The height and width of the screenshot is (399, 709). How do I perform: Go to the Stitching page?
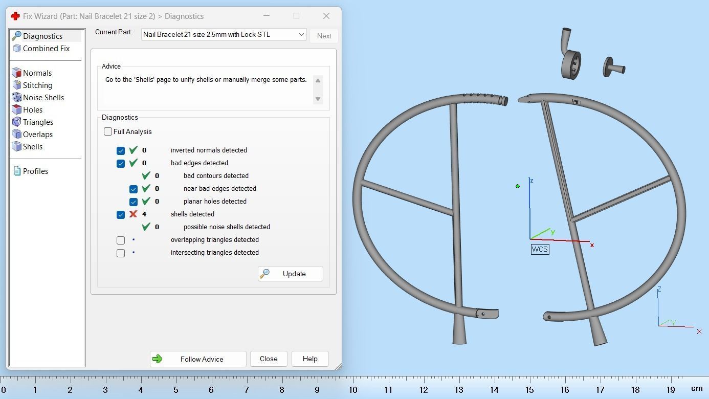[x=38, y=85]
